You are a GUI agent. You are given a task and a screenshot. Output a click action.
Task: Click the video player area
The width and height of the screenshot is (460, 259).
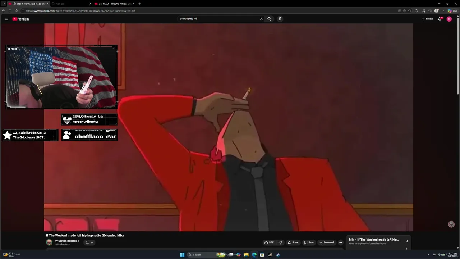229,127
